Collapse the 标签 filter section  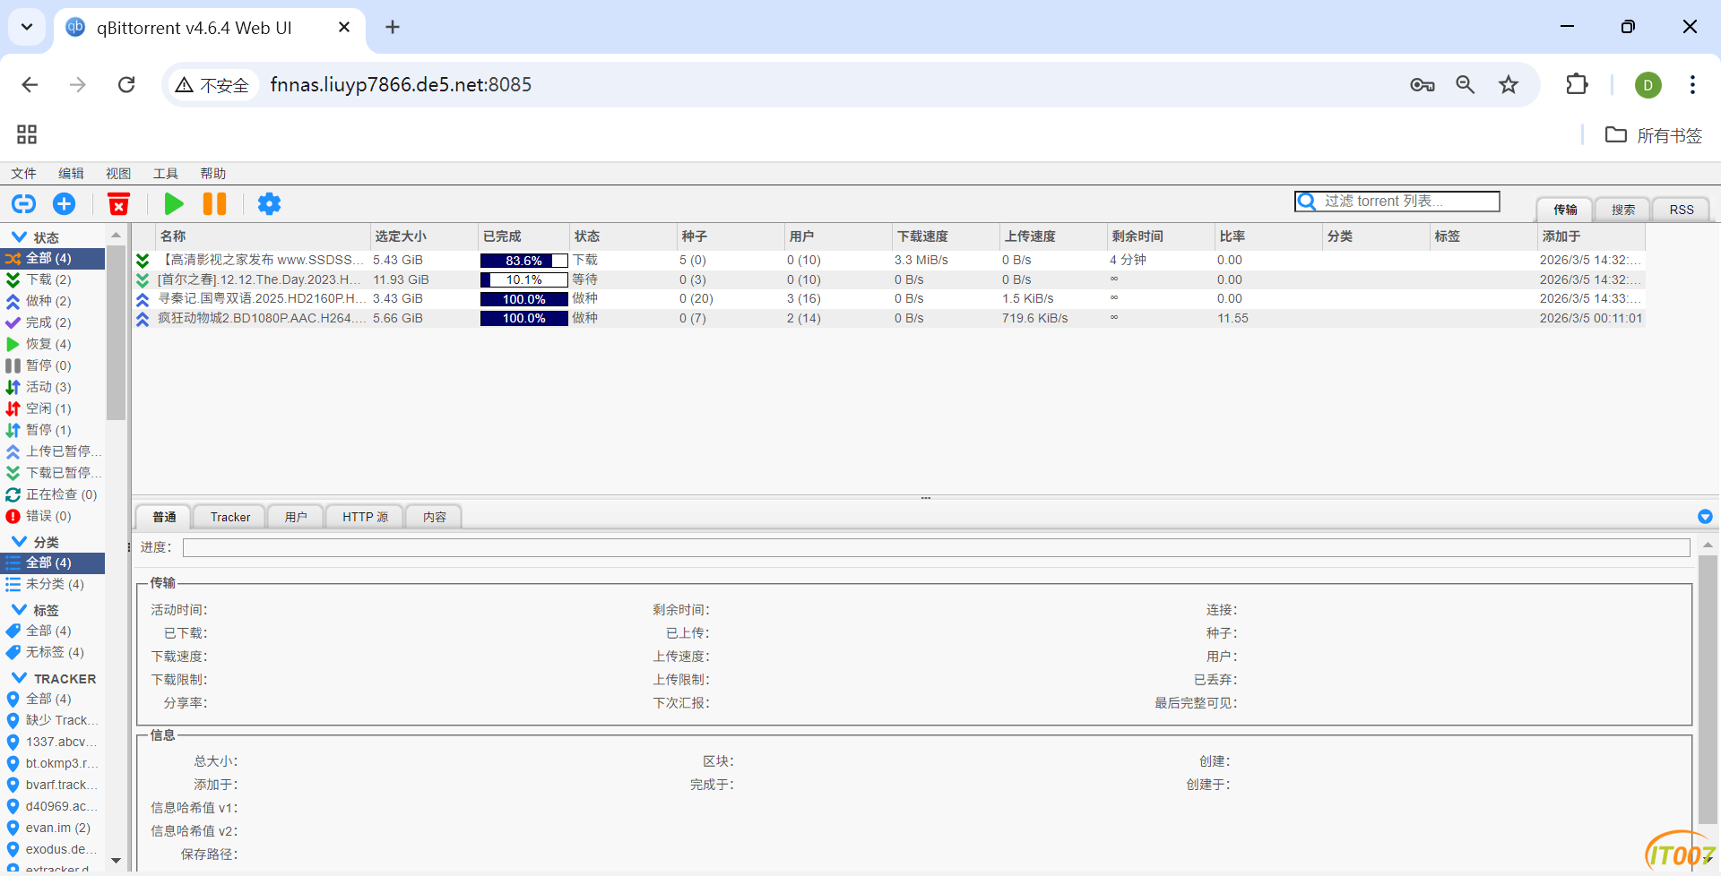19,610
